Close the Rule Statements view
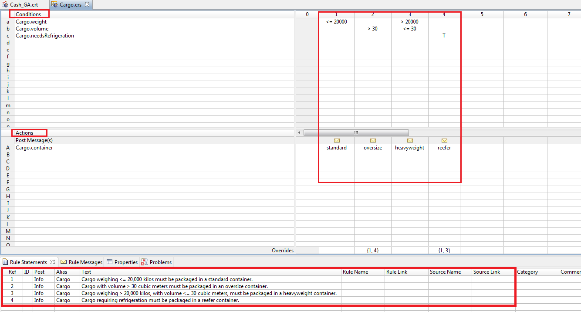Image resolution: width=581 pixels, height=312 pixels. (x=53, y=262)
